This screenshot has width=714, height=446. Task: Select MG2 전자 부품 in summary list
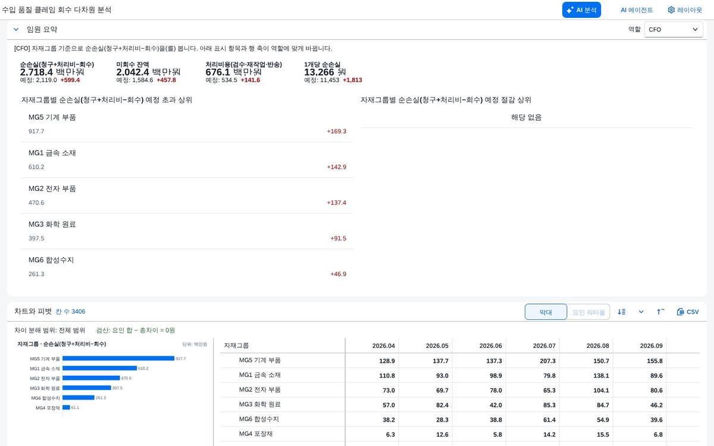187,196
